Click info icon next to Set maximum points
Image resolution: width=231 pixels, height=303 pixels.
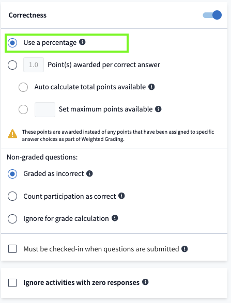click(x=158, y=109)
